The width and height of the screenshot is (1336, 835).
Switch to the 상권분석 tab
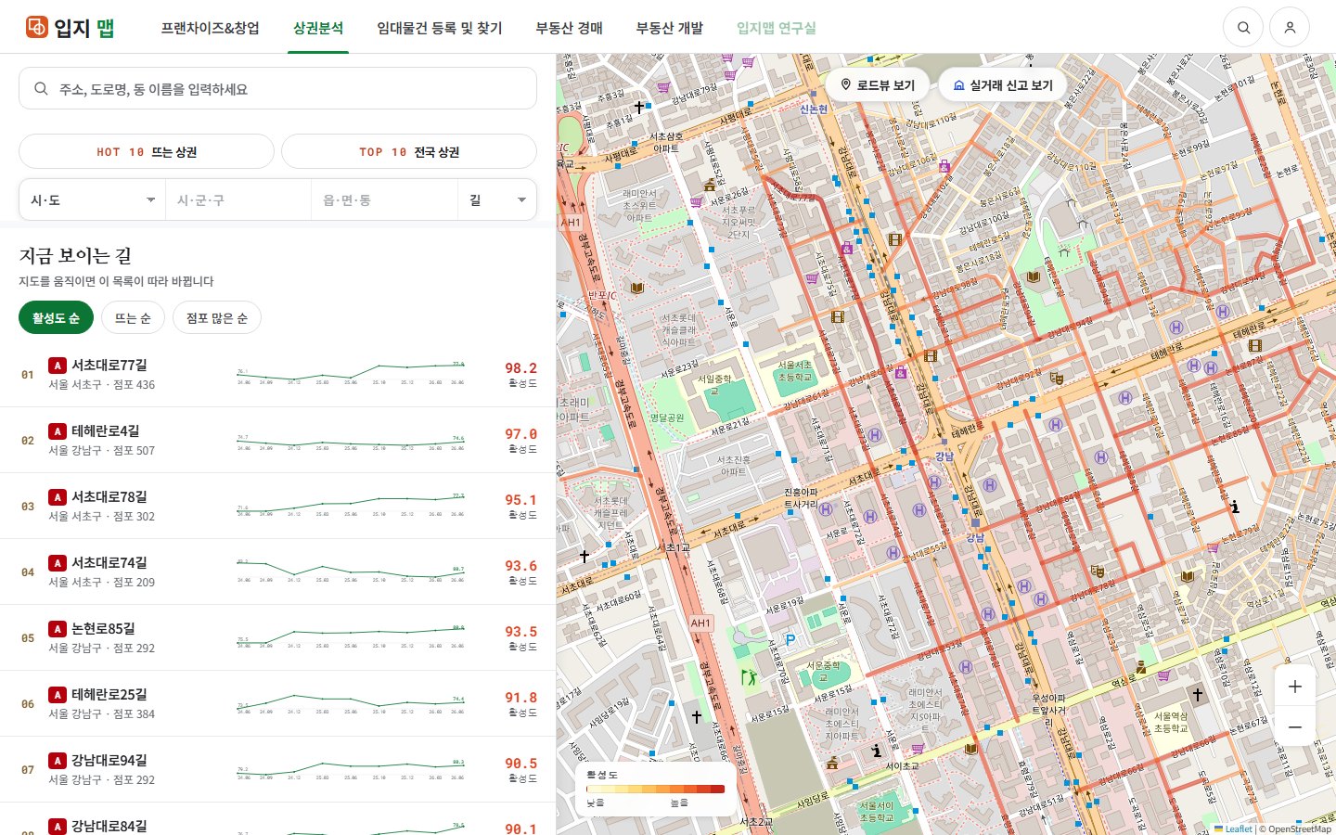tap(318, 28)
